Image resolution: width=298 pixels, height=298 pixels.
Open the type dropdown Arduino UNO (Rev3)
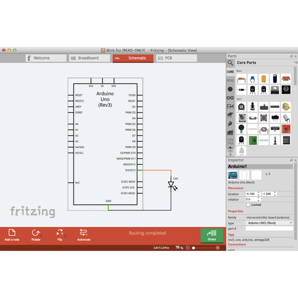coord(269,223)
